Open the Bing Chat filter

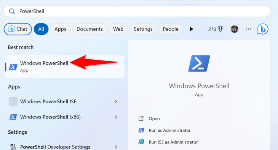coord(18,29)
